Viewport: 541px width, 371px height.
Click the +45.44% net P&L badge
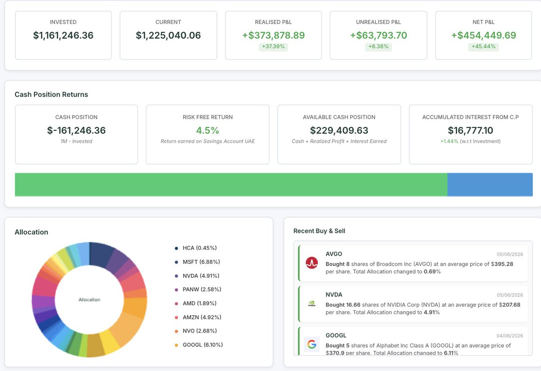484,47
